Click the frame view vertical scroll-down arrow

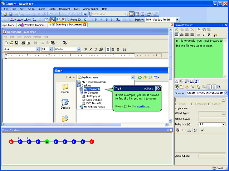[x=170, y=120]
